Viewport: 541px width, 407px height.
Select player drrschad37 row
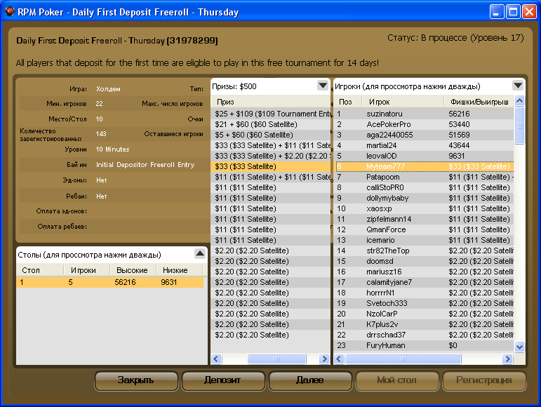pos(424,335)
